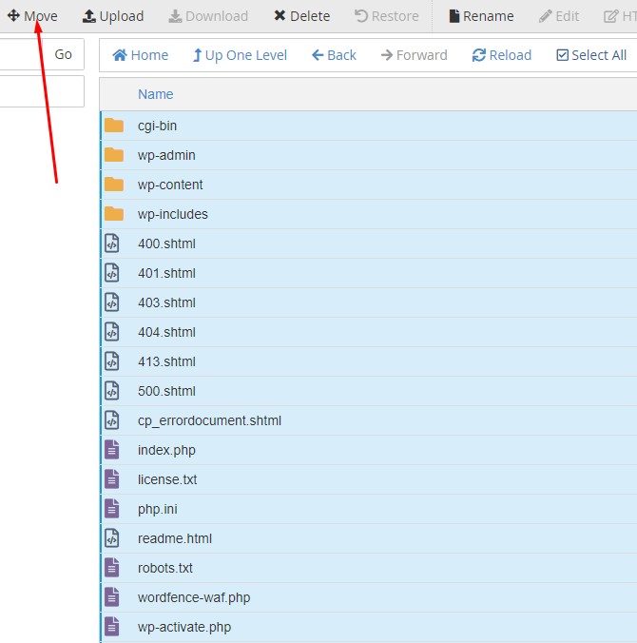Select the cgi-bin folder name
Image resolution: width=637 pixels, height=643 pixels.
pyautogui.click(x=158, y=126)
